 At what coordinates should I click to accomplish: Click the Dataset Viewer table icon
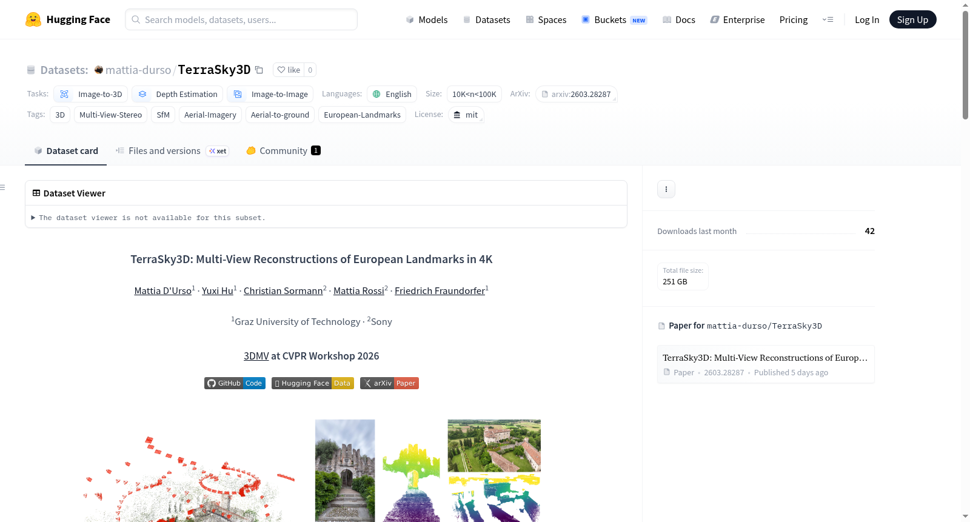pos(36,193)
